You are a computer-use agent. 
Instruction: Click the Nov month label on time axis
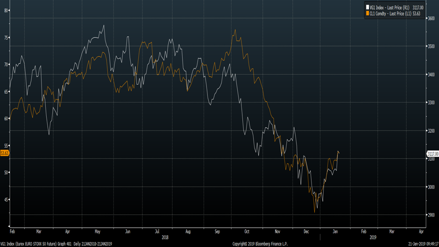click(277, 232)
